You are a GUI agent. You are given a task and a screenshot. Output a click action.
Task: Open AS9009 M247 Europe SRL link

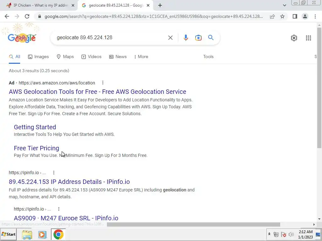(66, 218)
